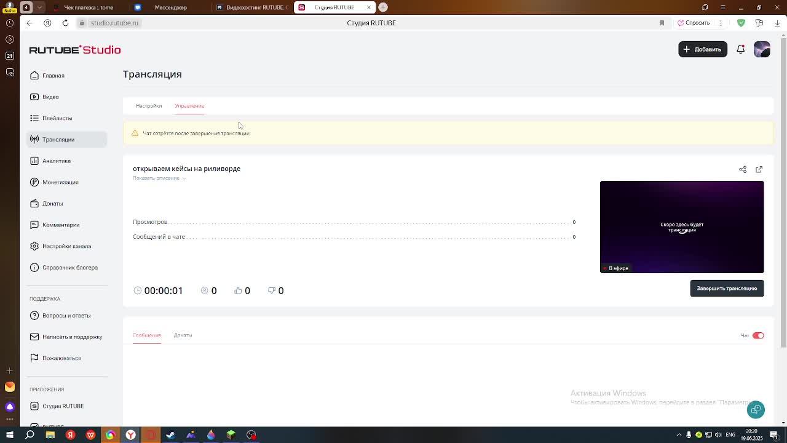This screenshot has height=443, width=787.
Task: Open the tab group dropdown arrow
Action: pos(39,7)
